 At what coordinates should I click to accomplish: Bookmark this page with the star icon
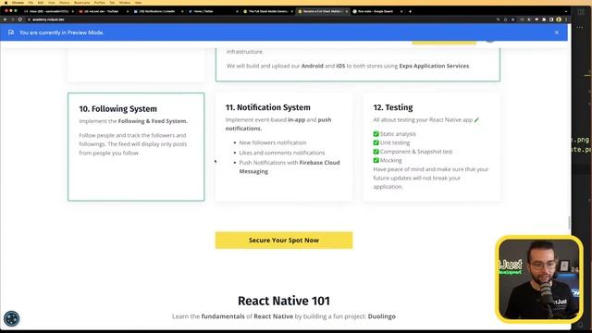512,19
